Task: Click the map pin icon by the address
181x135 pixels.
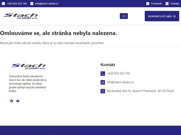Action: 103,91
